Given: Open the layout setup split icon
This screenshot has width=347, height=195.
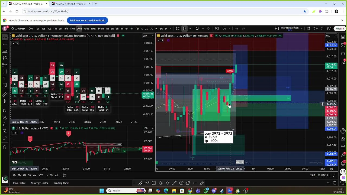Looking at the screenshot, I should (x=277, y=28).
